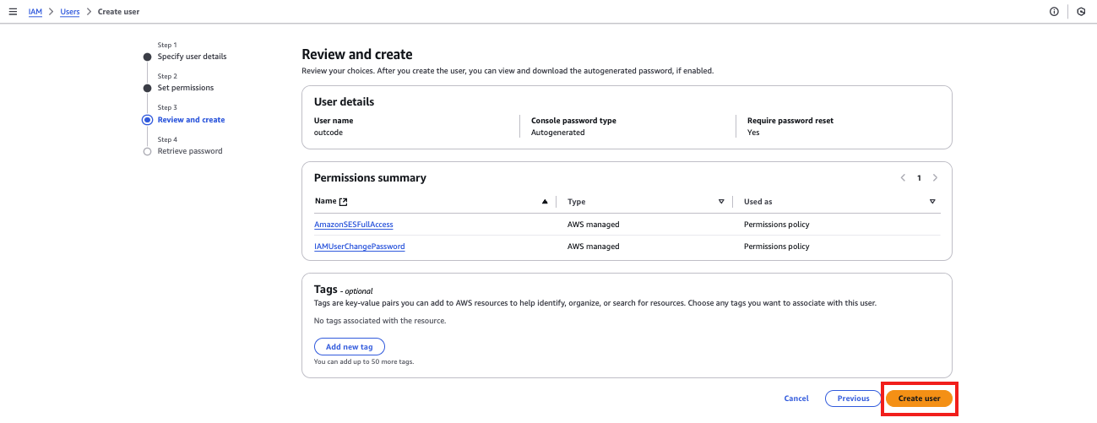Click the info panel icon
The height and width of the screenshot is (423, 1097).
click(1054, 12)
